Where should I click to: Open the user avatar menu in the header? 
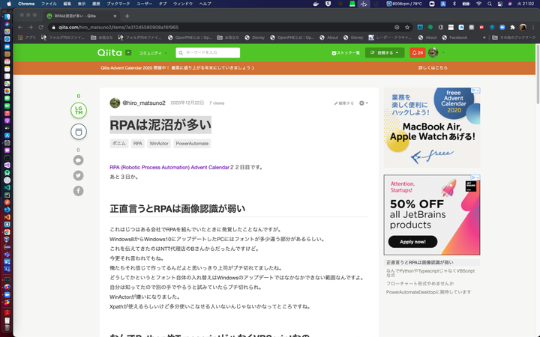coord(435,52)
